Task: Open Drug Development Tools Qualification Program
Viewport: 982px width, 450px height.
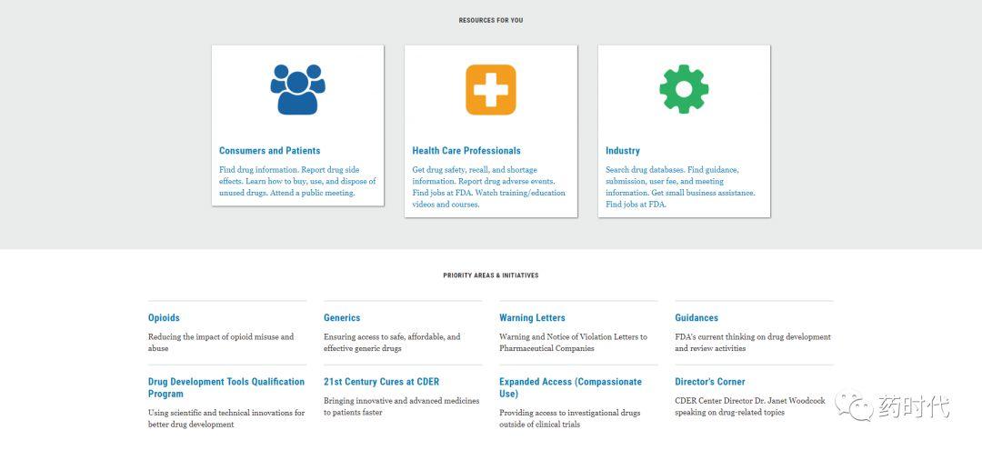Action: (226, 387)
